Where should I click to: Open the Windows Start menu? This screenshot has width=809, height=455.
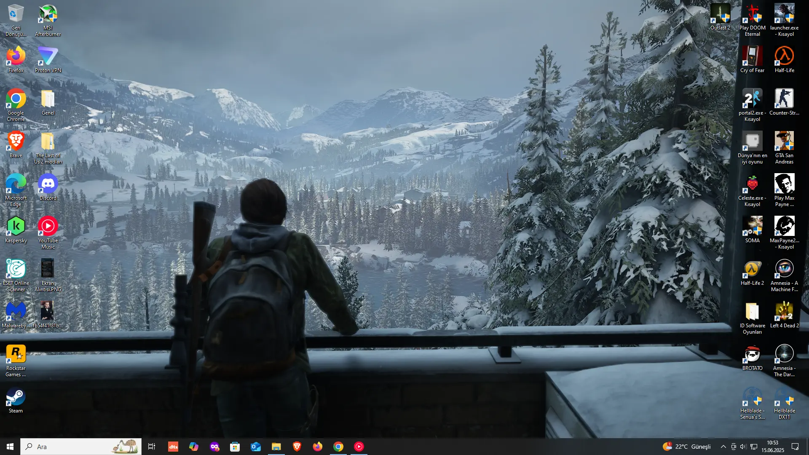[x=10, y=447]
